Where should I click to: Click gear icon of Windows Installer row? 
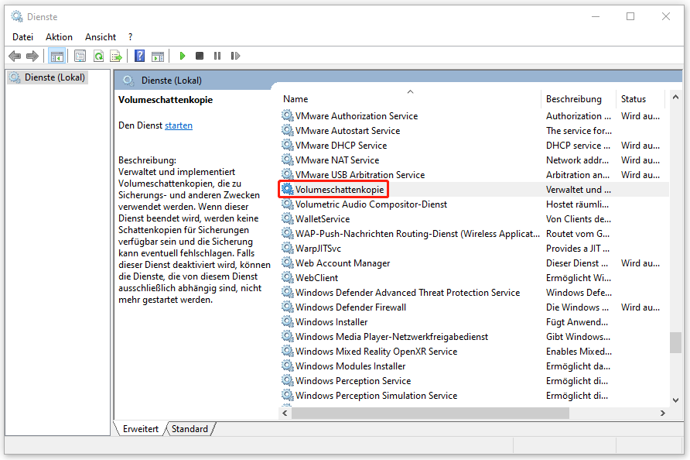[287, 321]
